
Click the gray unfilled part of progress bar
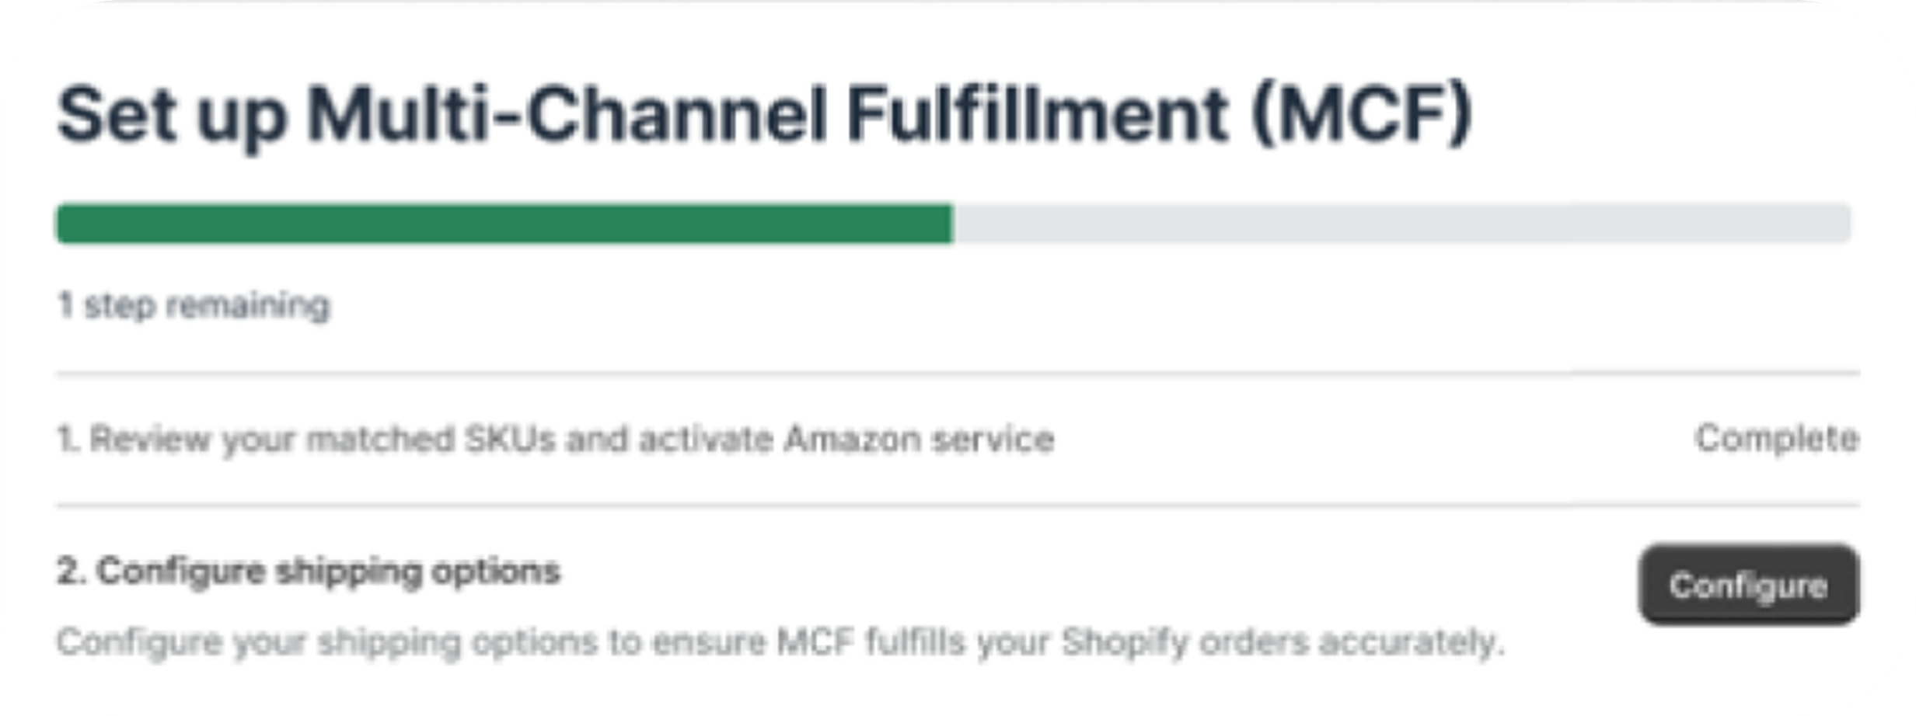click(x=1399, y=224)
